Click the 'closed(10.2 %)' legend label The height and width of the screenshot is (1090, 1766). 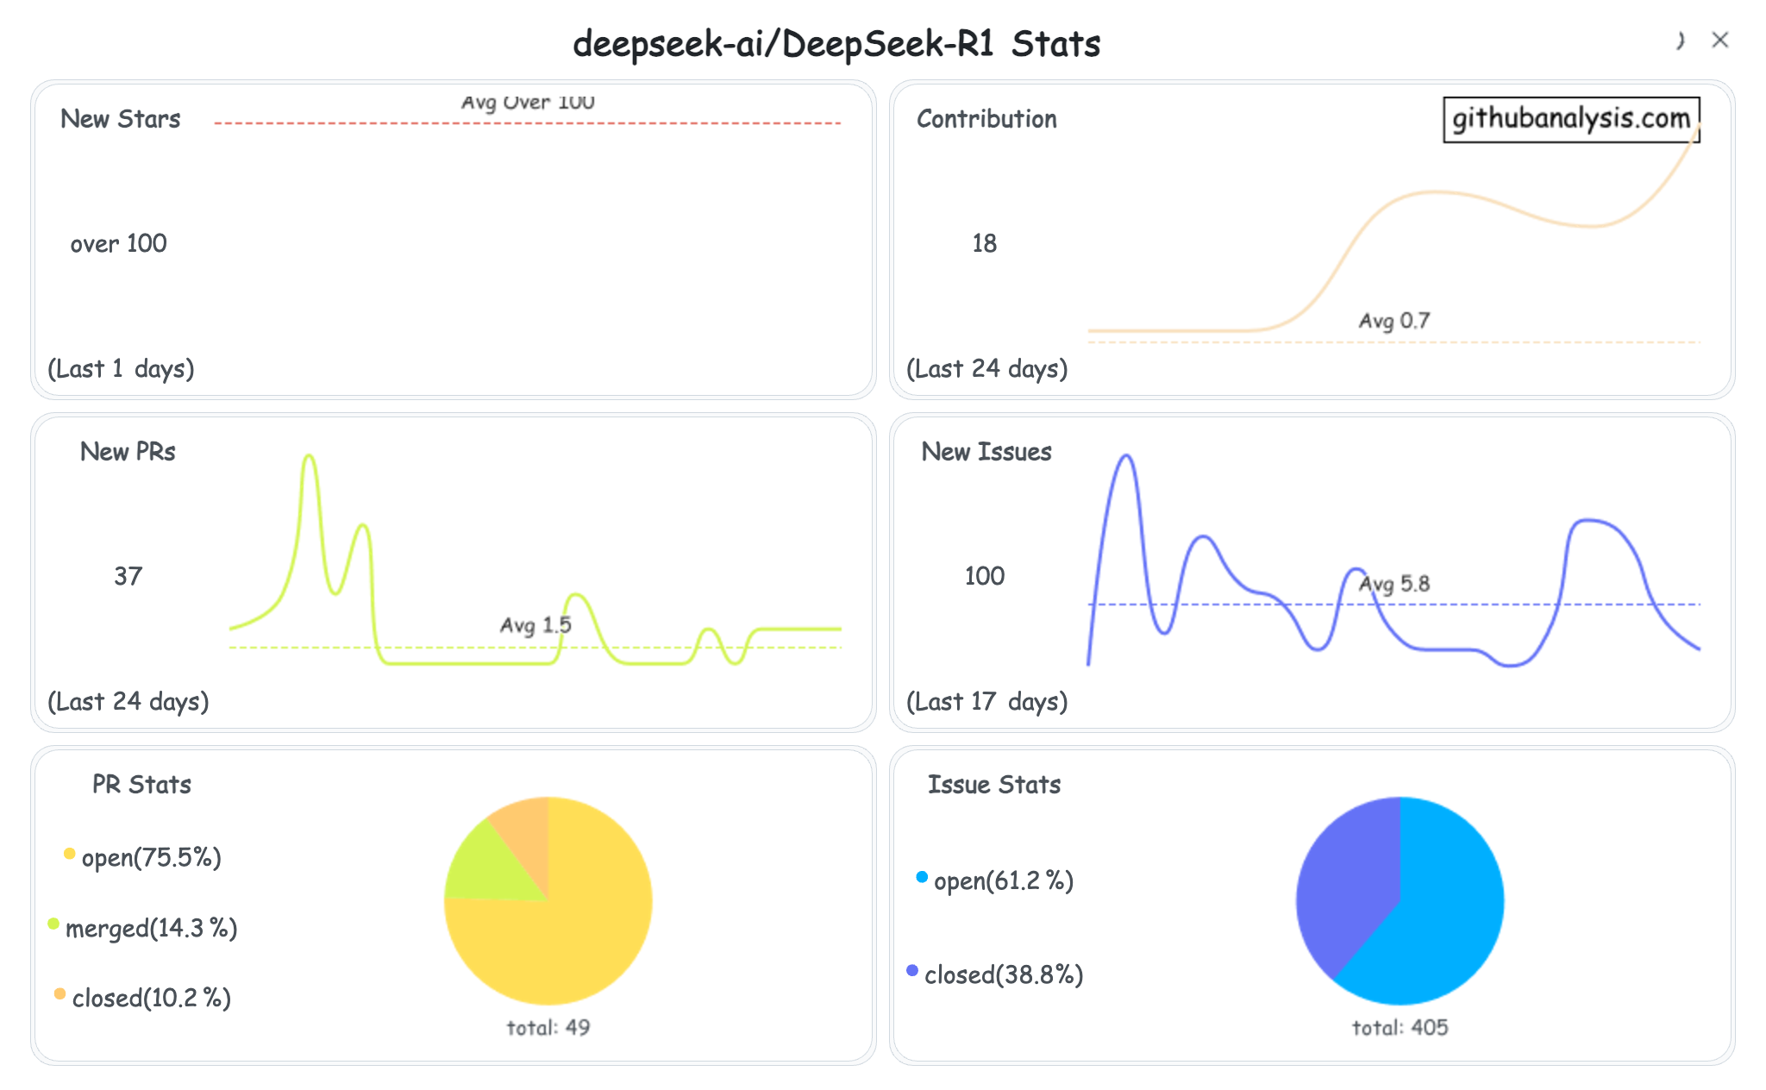pos(152,999)
